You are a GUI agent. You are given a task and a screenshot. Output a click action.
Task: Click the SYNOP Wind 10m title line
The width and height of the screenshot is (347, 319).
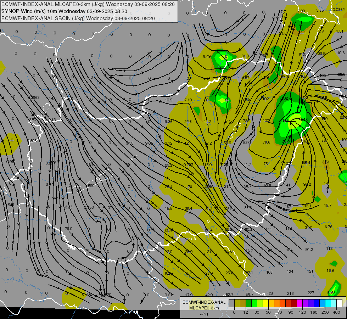pos(65,11)
